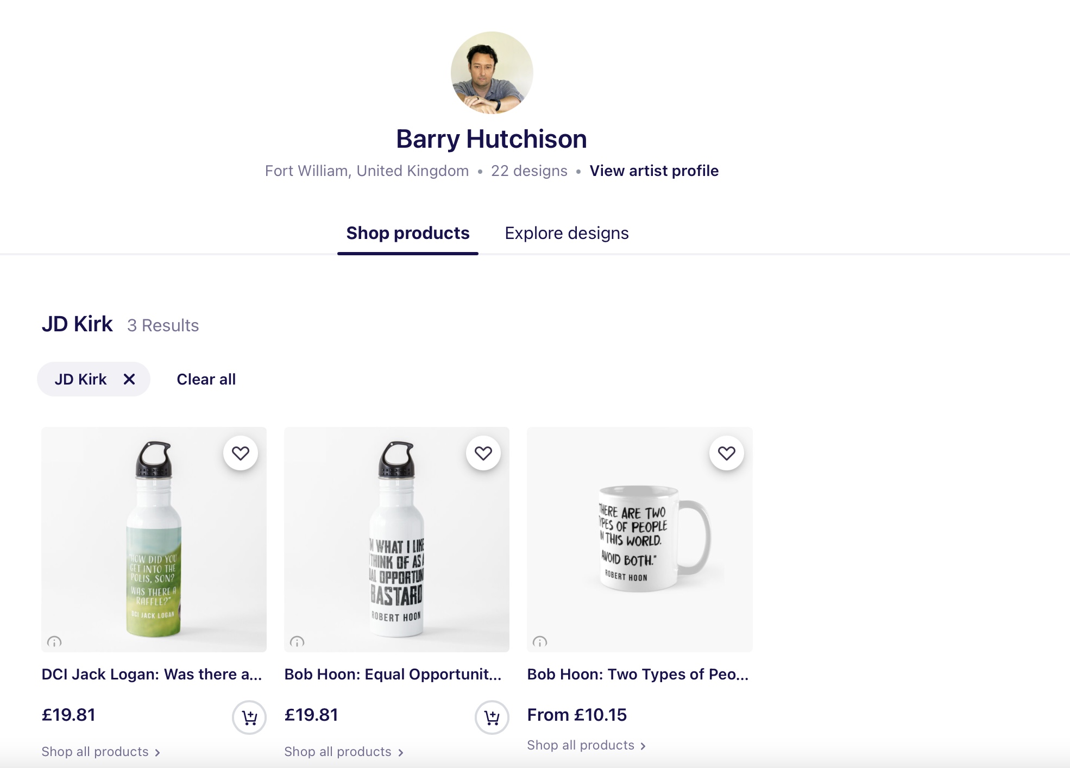Expand Shop all products under the mug
Image resolution: width=1070 pixels, height=768 pixels.
click(x=586, y=745)
